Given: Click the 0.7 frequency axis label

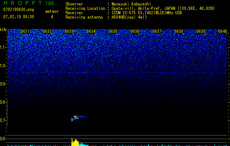Looking at the screenshot, I should click(3, 120).
